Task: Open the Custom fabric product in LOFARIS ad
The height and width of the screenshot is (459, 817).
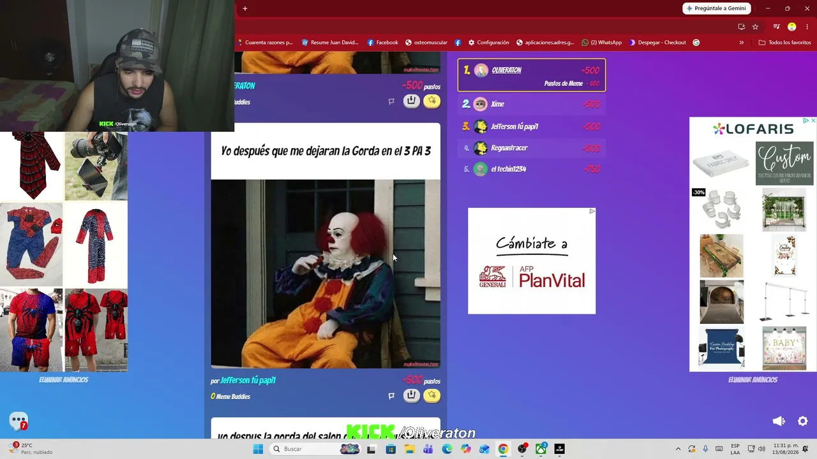Action: (784, 163)
